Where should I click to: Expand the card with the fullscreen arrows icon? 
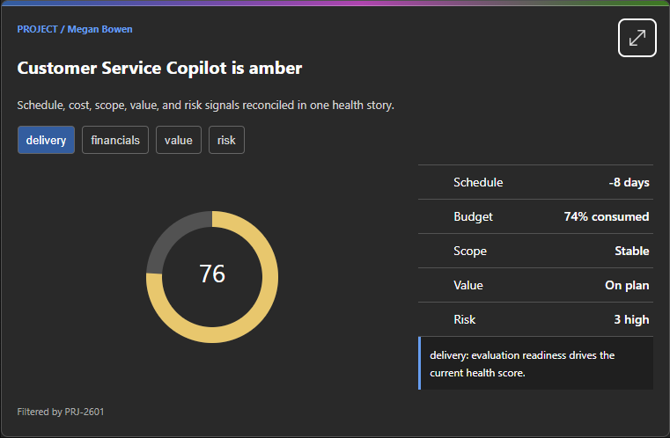(637, 38)
